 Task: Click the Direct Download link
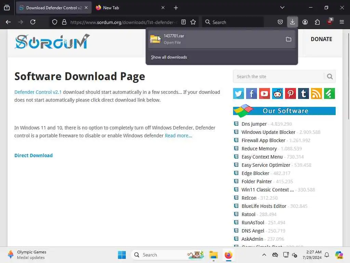(x=33, y=155)
